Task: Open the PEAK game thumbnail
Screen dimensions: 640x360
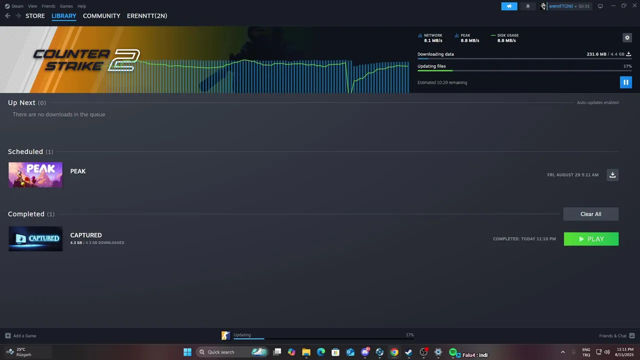Action: 35,174
